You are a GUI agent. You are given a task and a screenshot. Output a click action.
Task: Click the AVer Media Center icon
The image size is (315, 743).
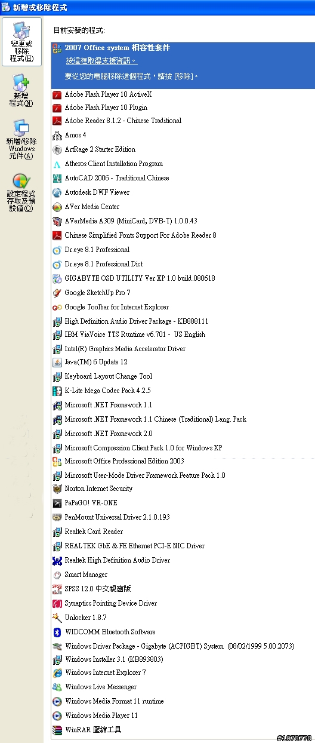click(57, 207)
